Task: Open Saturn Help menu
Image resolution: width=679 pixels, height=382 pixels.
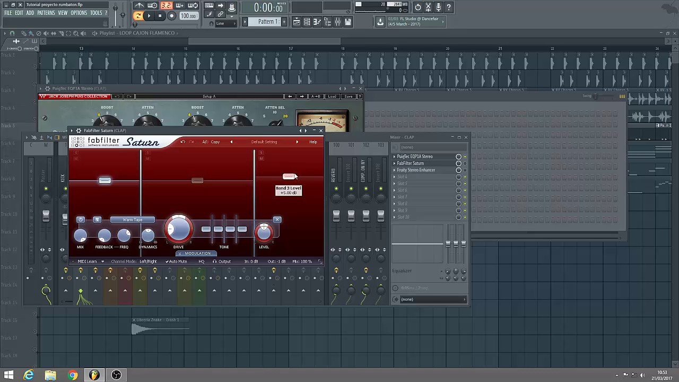Action: (x=313, y=142)
